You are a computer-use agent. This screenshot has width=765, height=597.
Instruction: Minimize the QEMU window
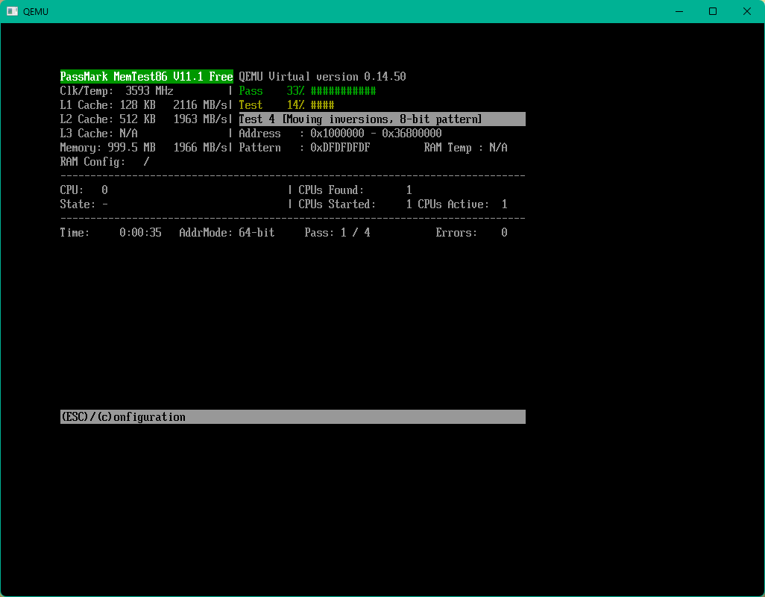(x=679, y=11)
